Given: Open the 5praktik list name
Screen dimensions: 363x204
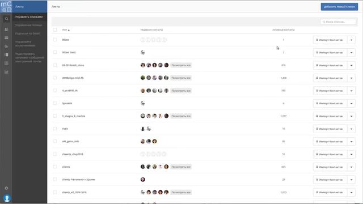Looking at the screenshot, I should point(67,103).
